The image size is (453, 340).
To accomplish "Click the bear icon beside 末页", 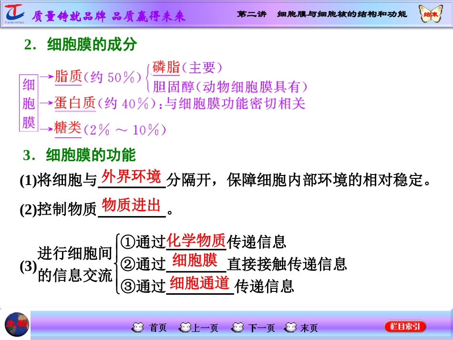I will coord(291,327).
